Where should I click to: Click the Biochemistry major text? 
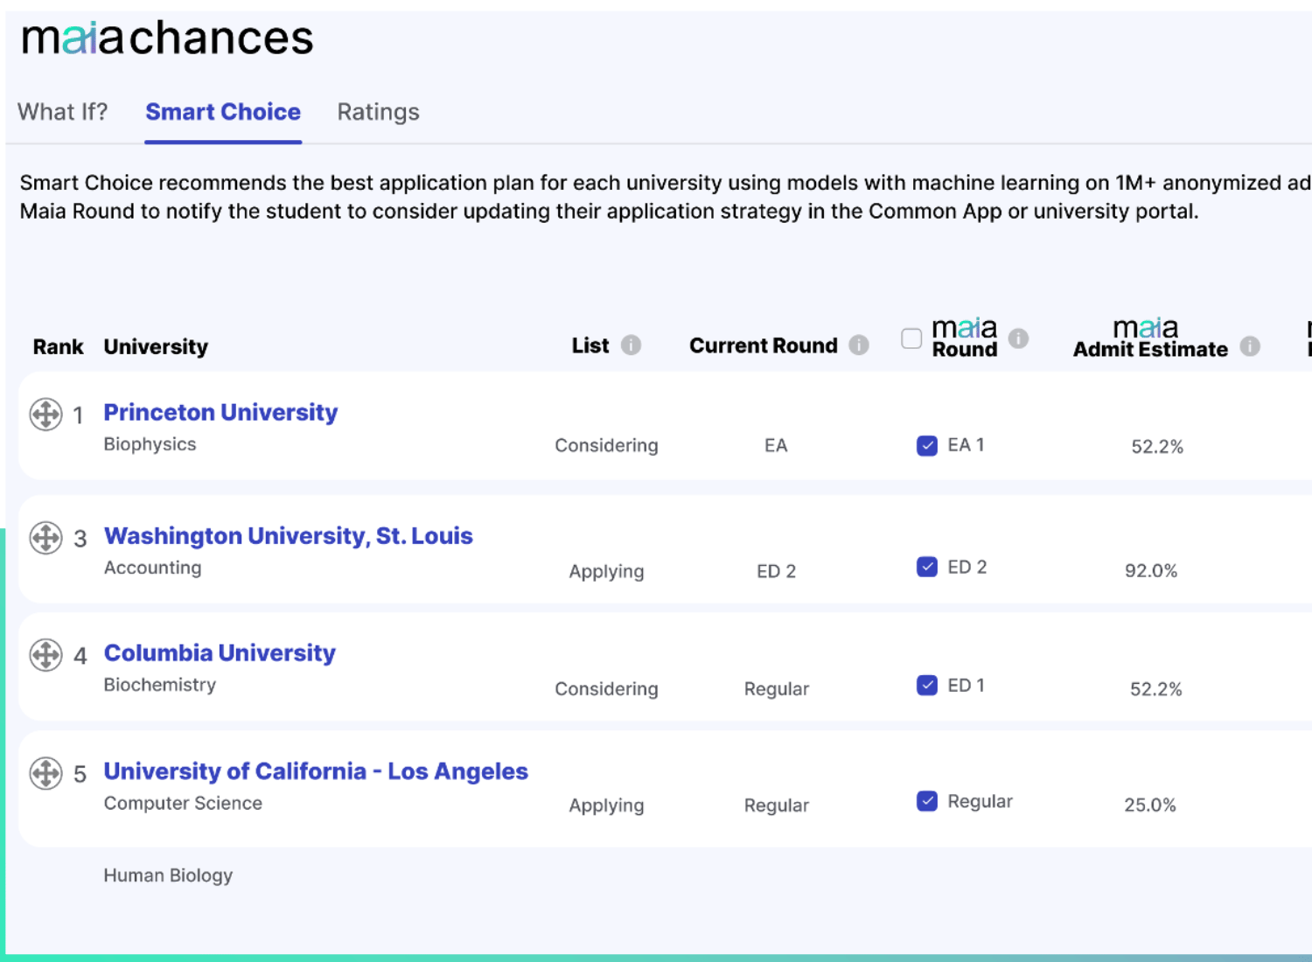[159, 685]
